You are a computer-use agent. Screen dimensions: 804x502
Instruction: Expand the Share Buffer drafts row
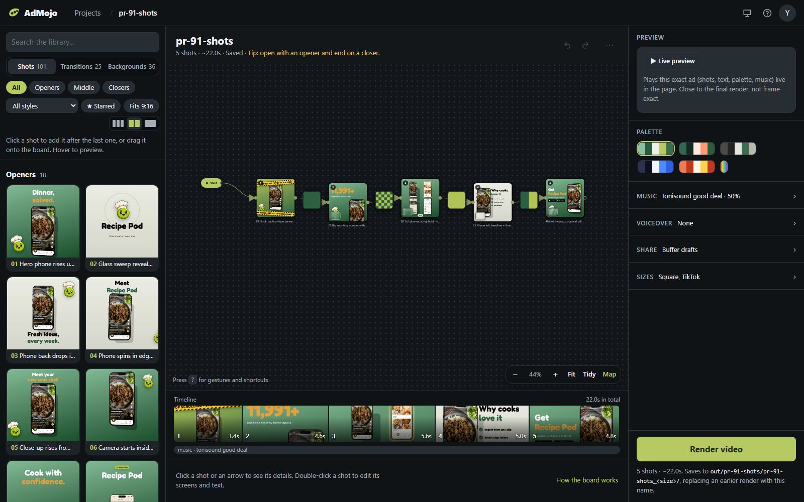point(716,249)
